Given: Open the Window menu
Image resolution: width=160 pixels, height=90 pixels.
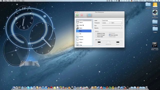Looking at the screenshot, I should [18, 1].
